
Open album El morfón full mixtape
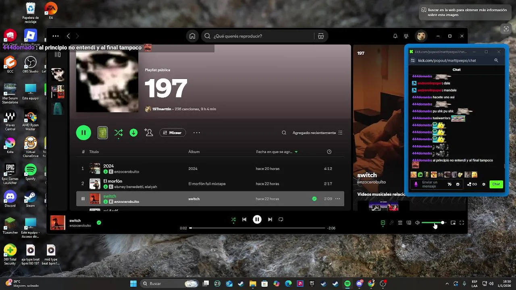207,184
